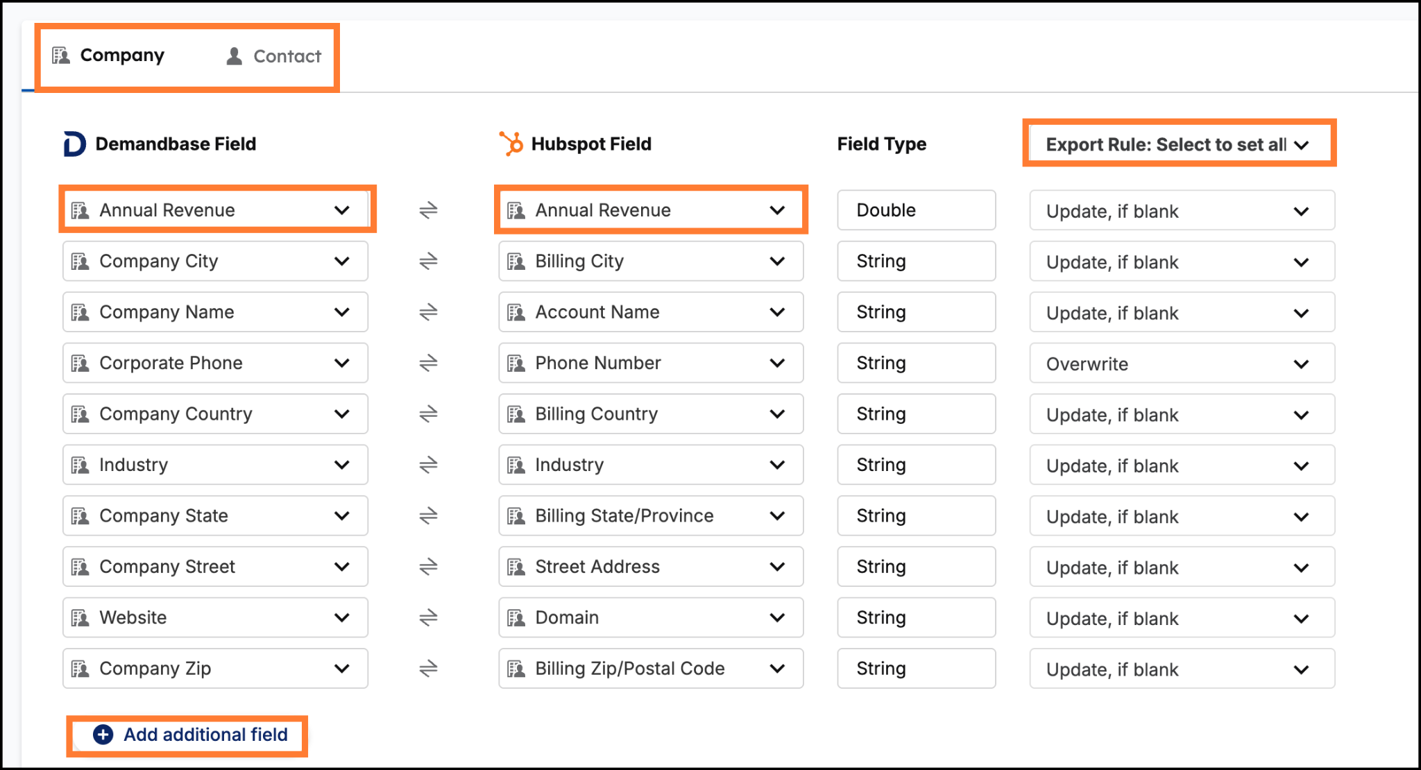Viewport: 1421px width, 770px height.
Task: Click sync arrows icon in Company Street row
Action: coord(429,567)
